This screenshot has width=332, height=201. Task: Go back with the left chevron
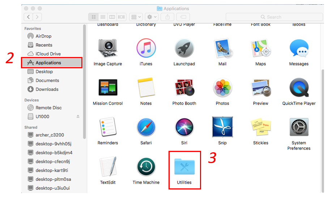coord(28,17)
